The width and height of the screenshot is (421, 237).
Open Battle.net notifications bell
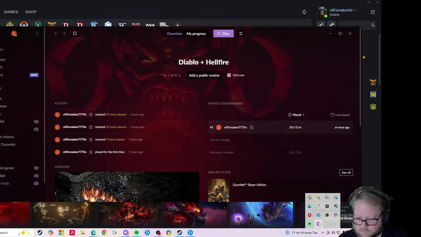(304, 12)
